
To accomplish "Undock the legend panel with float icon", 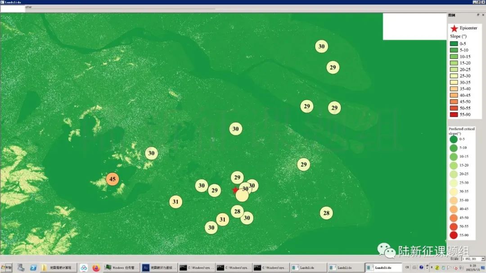I will pos(478,15).
